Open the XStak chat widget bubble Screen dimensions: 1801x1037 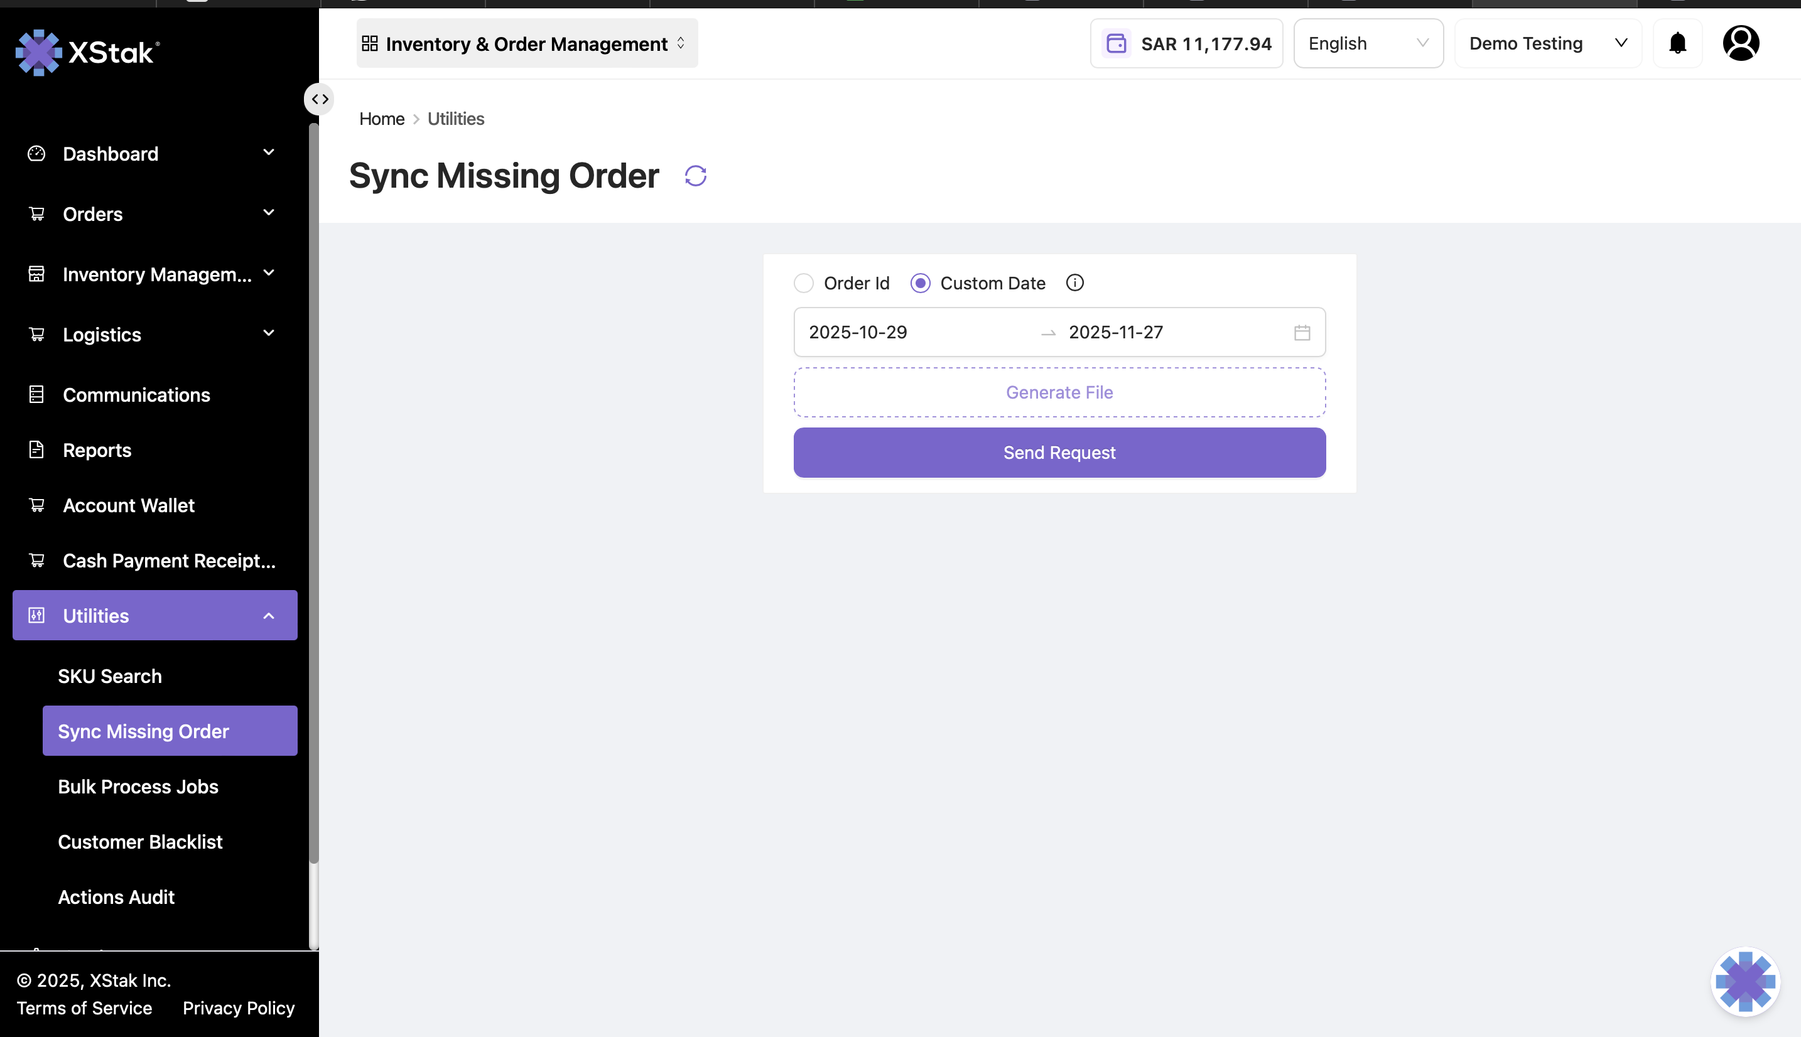pyautogui.click(x=1744, y=982)
